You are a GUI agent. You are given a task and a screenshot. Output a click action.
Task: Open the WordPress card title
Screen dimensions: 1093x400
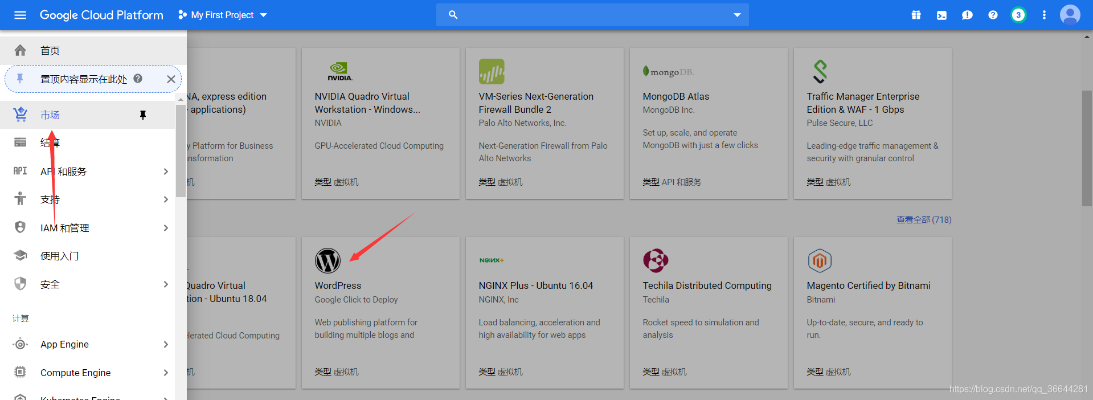[338, 285]
